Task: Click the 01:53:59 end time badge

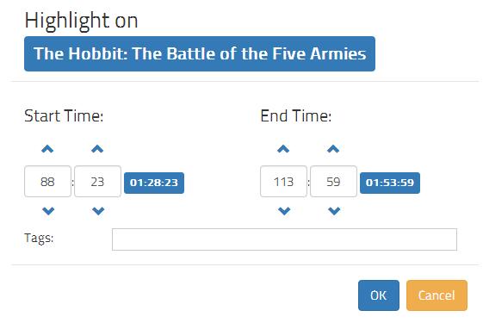Action: pos(390,183)
